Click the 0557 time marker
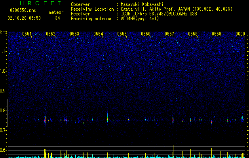 point(169,34)
